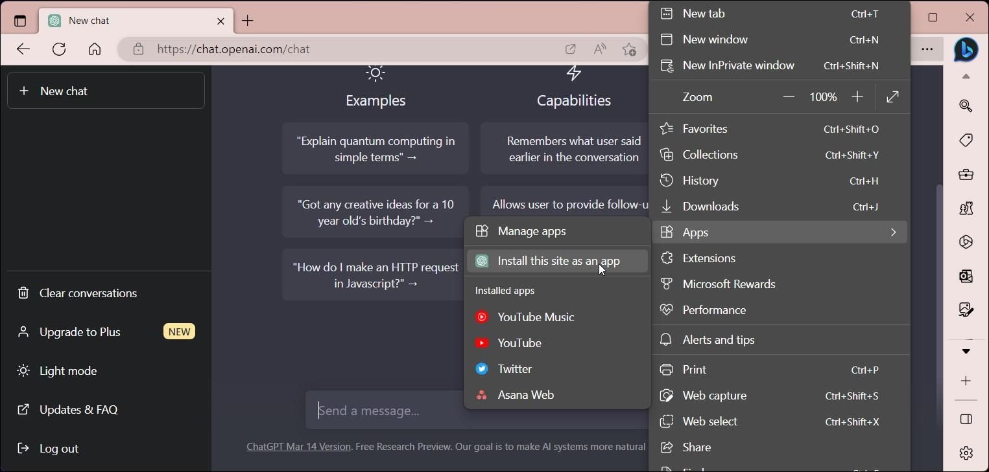Open the Games sidebar panel
The height and width of the screenshot is (472, 989).
coord(966,208)
